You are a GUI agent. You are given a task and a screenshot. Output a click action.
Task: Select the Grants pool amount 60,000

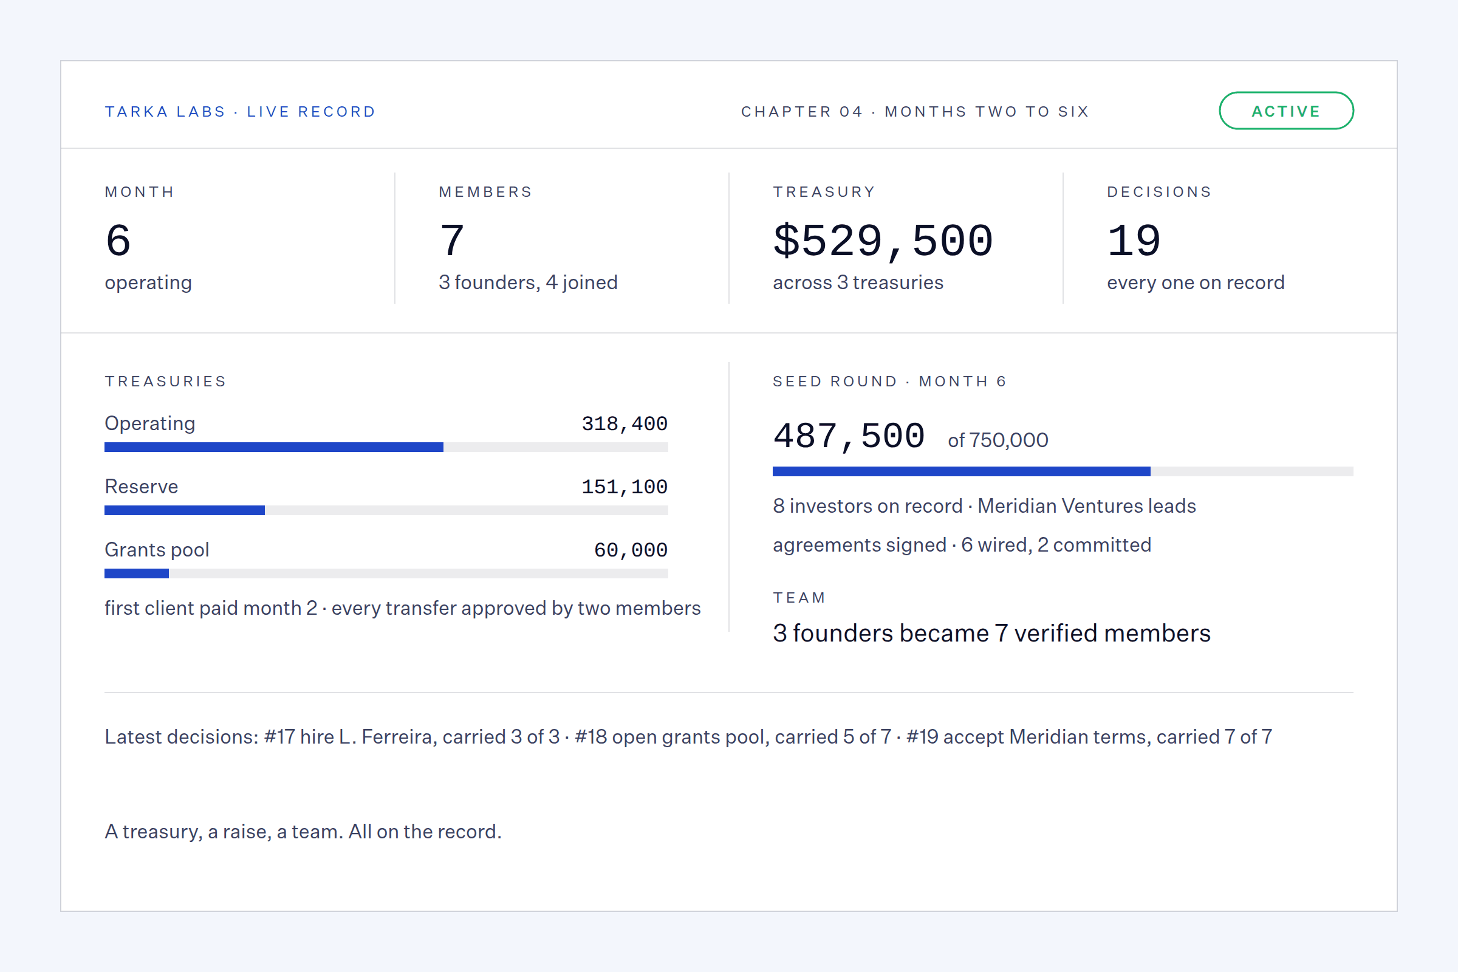pos(631,550)
